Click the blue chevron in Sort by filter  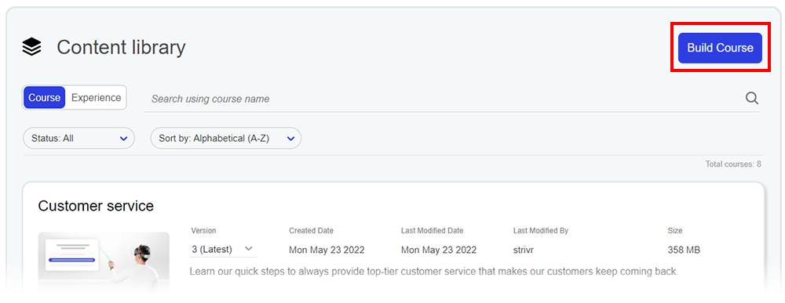click(290, 139)
